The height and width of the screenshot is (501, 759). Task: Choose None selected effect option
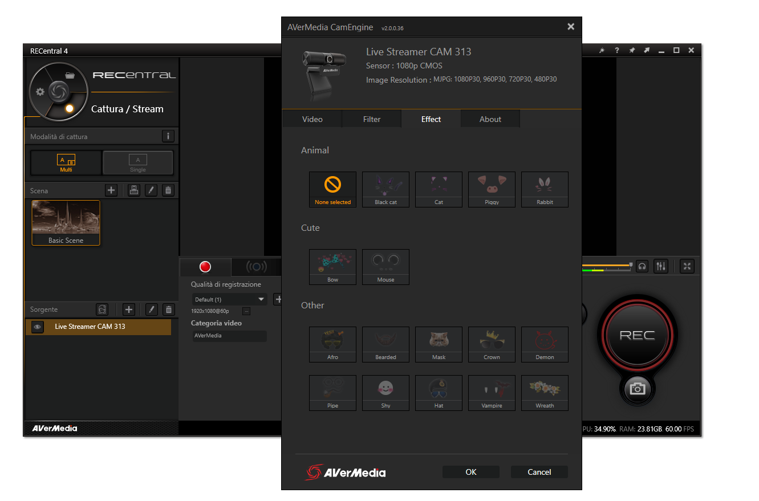coord(332,189)
